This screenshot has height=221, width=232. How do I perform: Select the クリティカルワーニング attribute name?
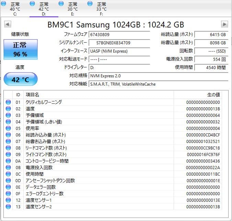click(x=44, y=102)
